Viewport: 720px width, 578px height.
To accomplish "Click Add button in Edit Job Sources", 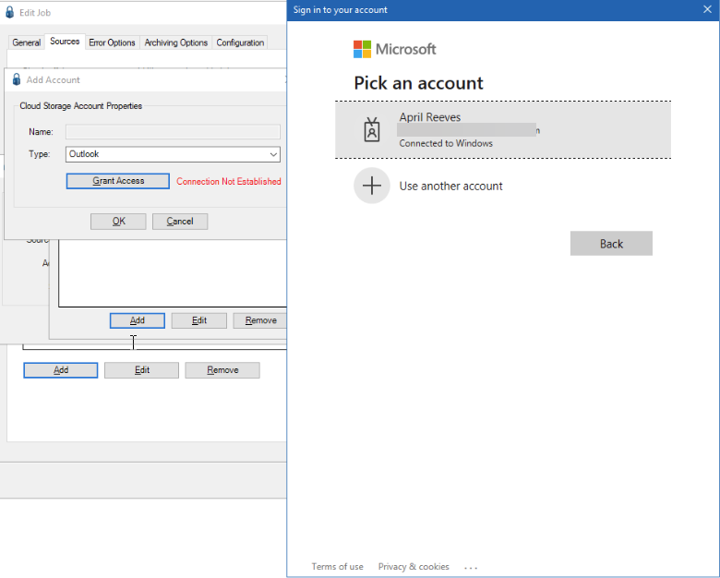I will [61, 370].
